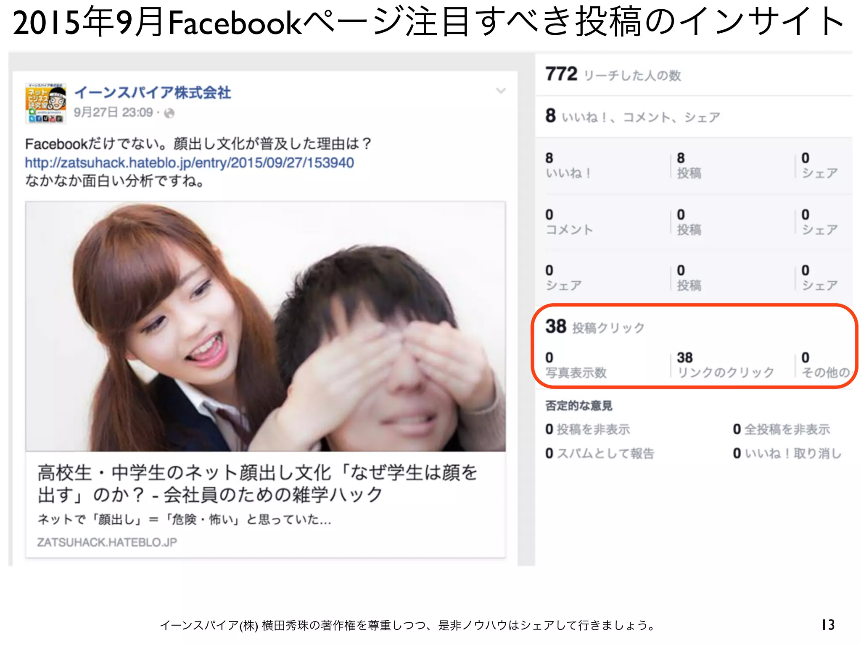
Task: Open the イーンスパイア株式会社 page name link
Action: [x=153, y=92]
